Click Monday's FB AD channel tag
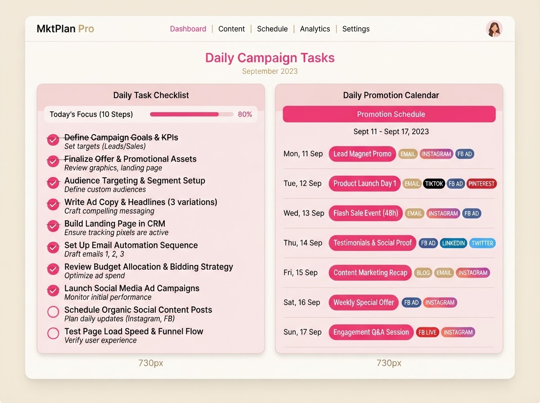The height and width of the screenshot is (403, 540). pyautogui.click(x=464, y=154)
